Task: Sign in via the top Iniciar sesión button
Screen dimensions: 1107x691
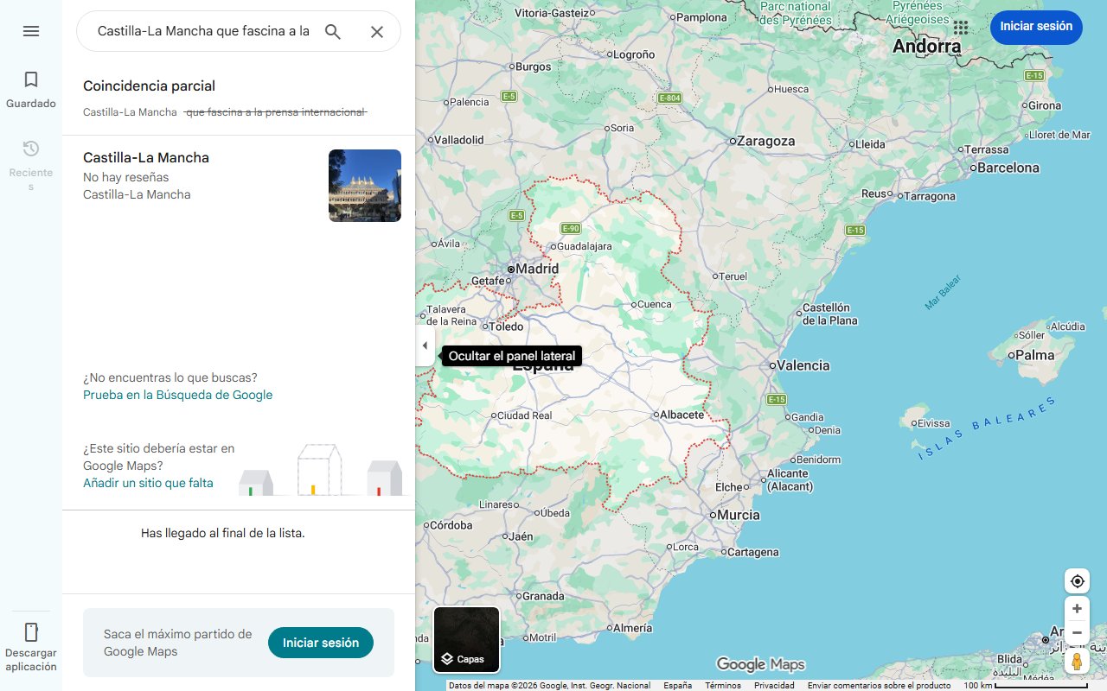Action: pos(1036,27)
